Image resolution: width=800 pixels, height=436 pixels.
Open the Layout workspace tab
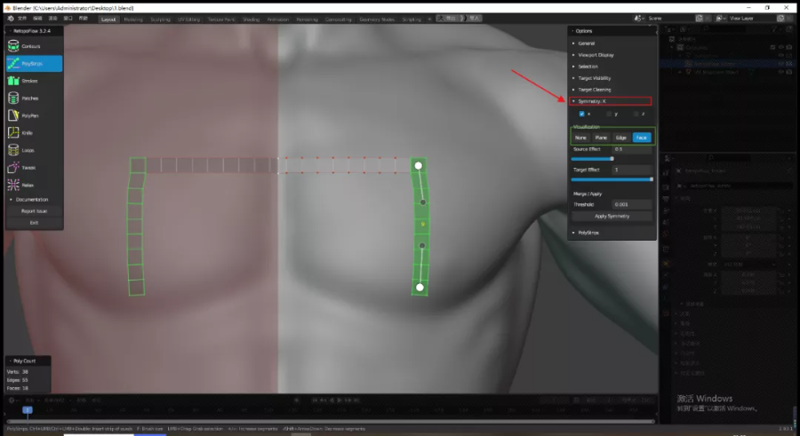(x=108, y=19)
